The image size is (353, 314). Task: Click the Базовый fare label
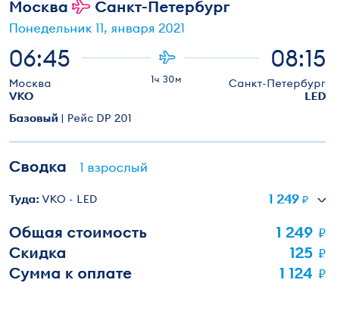(33, 118)
